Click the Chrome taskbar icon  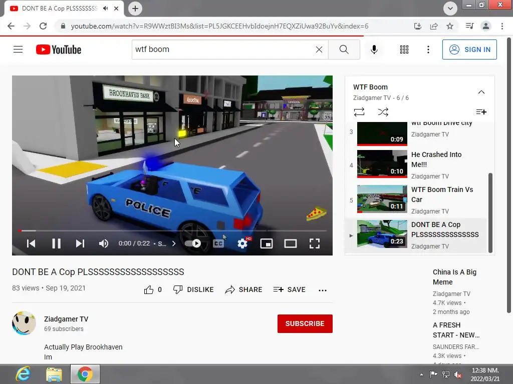(85, 374)
